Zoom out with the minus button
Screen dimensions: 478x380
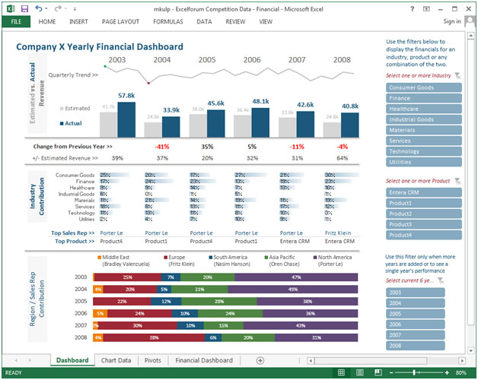pos(391,372)
